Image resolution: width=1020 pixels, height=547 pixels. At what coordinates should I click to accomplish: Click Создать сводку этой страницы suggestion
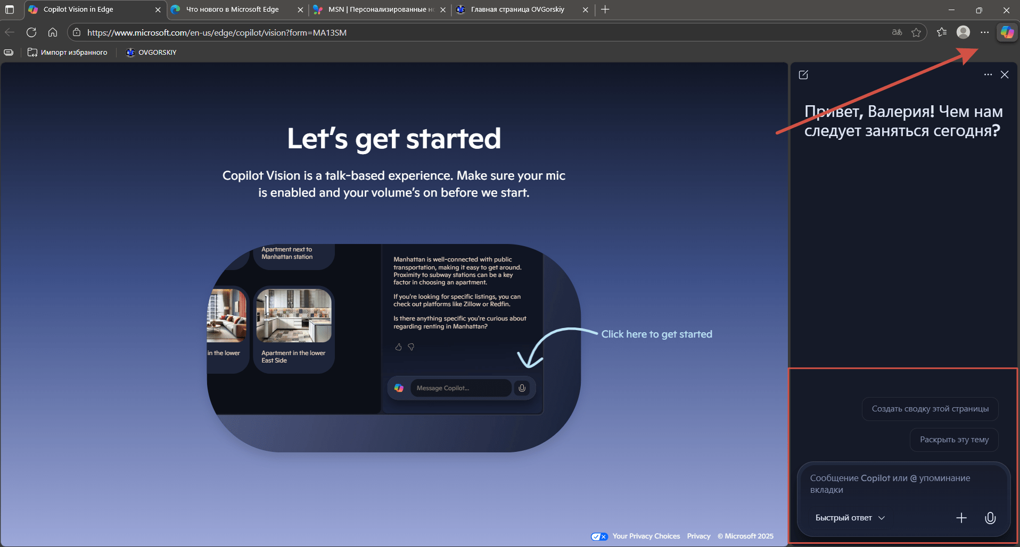point(930,409)
